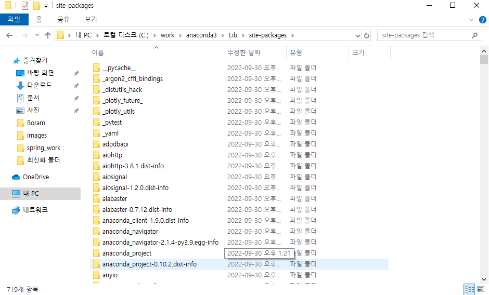Select 문서 in the sidebar
The height and width of the screenshot is (295, 489).
pyautogui.click(x=33, y=98)
